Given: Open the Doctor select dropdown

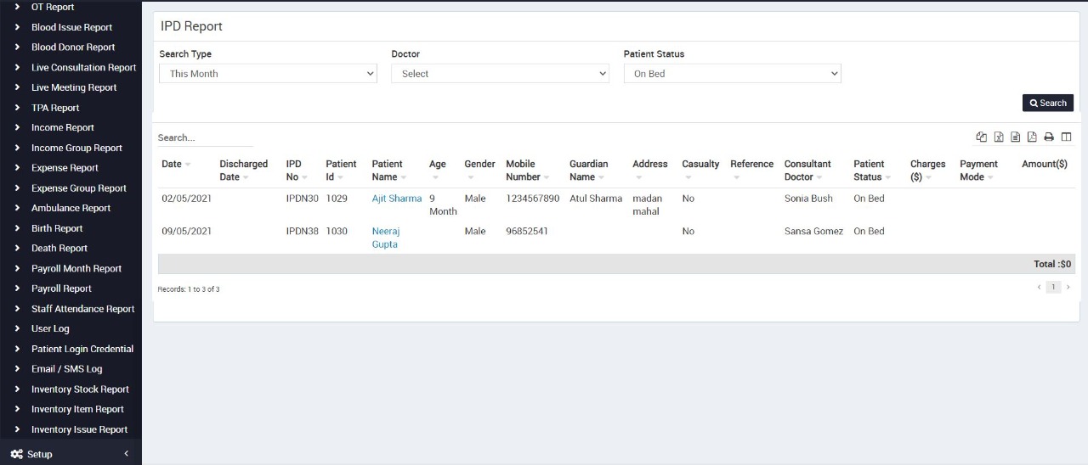Looking at the screenshot, I should pyautogui.click(x=500, y=74).
